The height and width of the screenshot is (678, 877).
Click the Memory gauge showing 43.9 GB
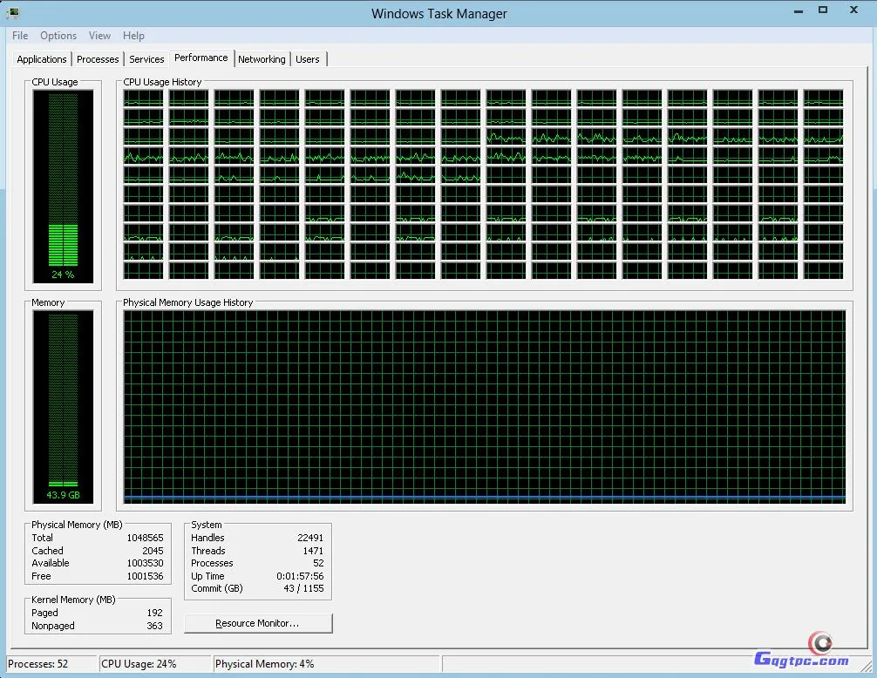point(63,405)
